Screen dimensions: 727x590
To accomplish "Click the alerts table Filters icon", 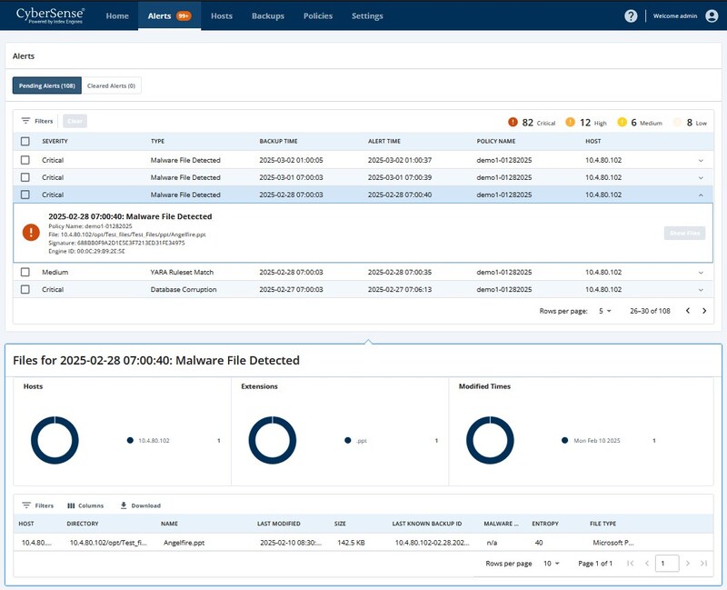I will point(25,121).
